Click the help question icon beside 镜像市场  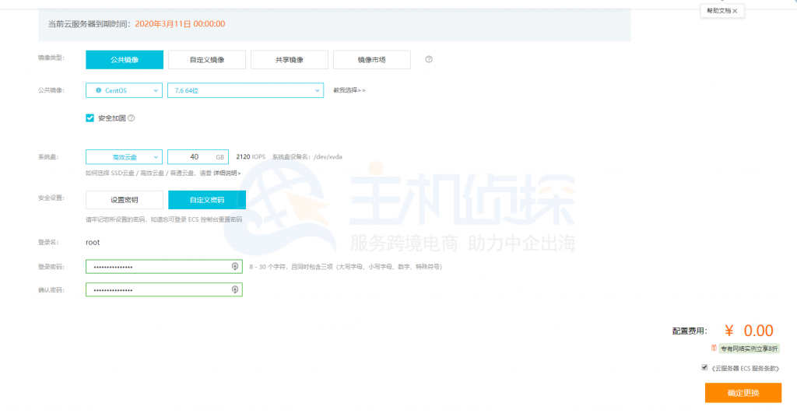[x=429, y=59]
